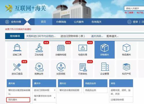Open the 行政审批 document stamp tile
144x104 pixels.
point(83,69)
